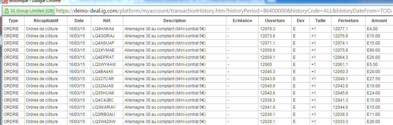393x125 pixels.
Task: Click the opening price 12060 cell
Action: click(x=275, y=65)
